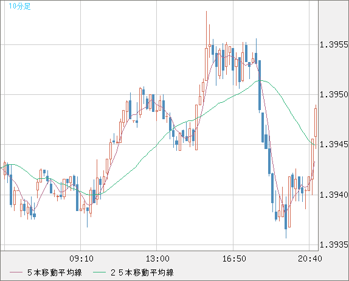This screenshot has height=281, width=349.
Task: Click the 10分足 timeframe label
Action: click(19, 6)
